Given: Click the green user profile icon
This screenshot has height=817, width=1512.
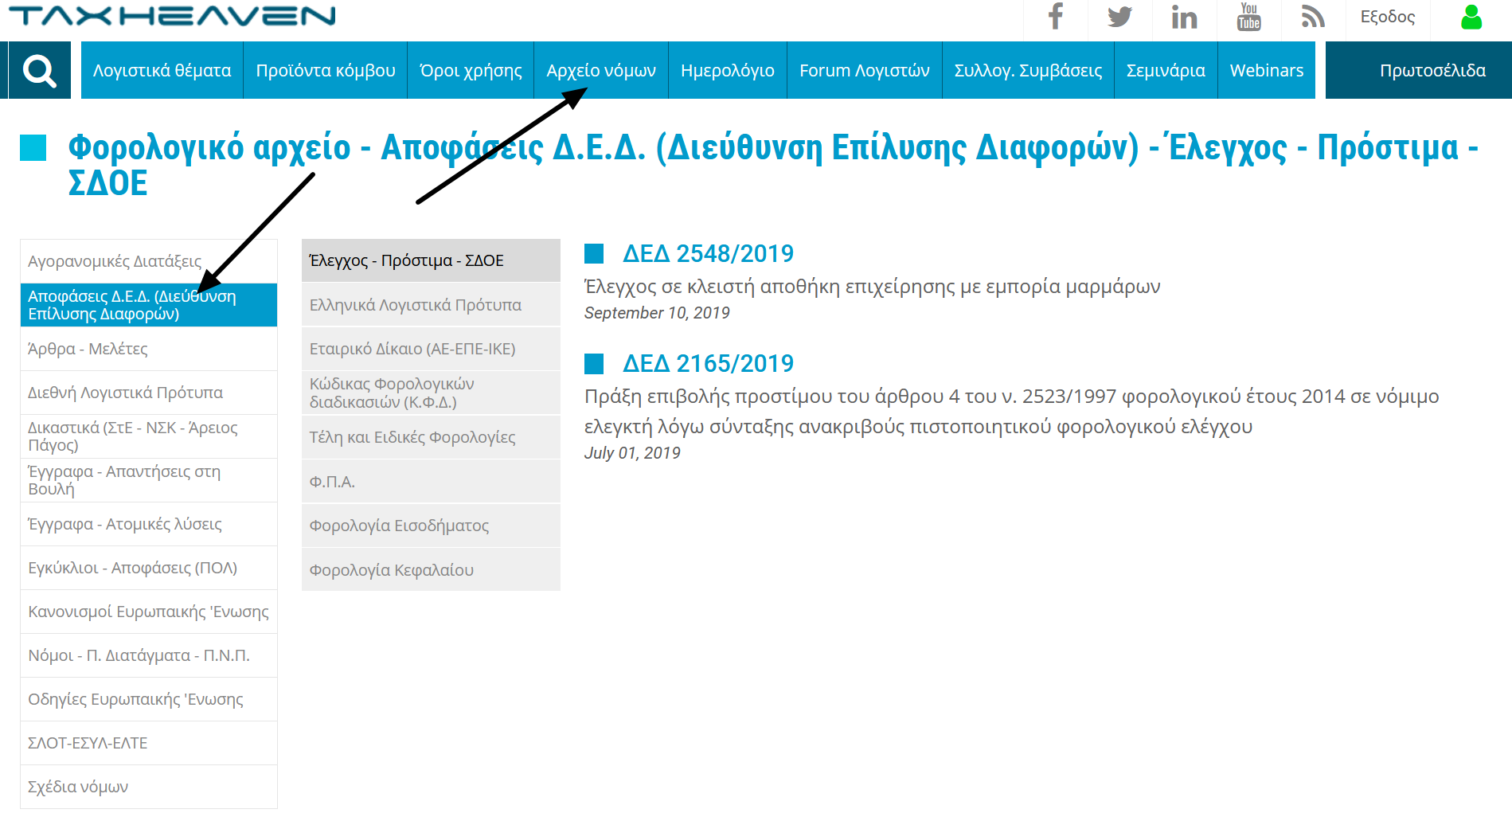Looking at the screenshot, I should click(1471, 17).
